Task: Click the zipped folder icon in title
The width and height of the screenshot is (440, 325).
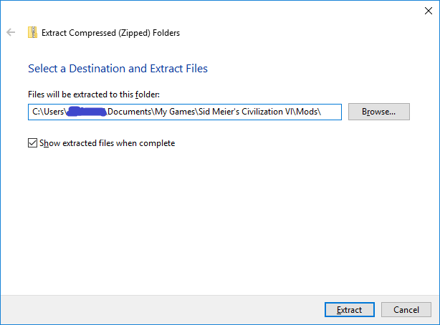Action: click(x=32, y=32)
